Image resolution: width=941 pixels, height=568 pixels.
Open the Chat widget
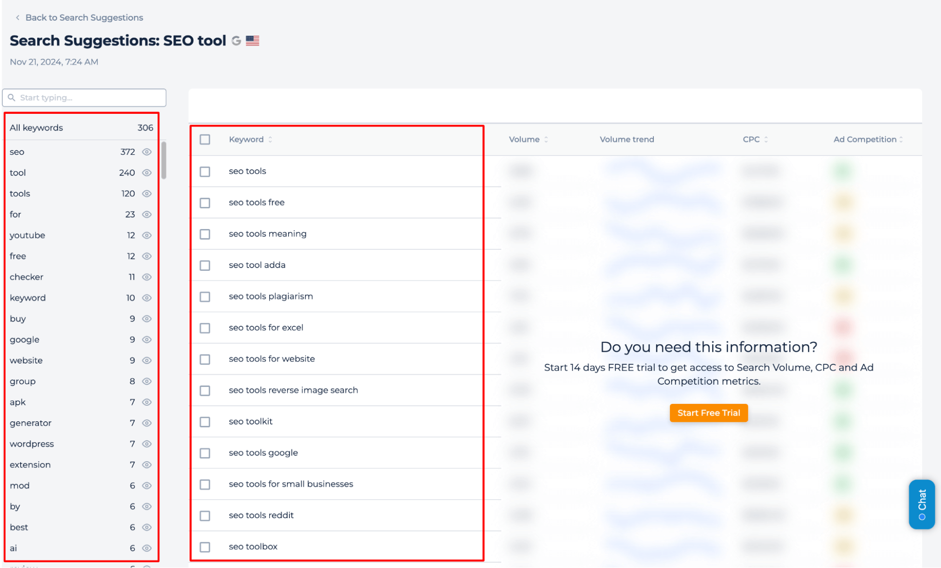[x=922, y=504]
